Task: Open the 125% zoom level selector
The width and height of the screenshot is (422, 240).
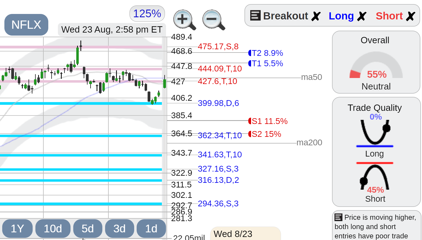Action: 147,13
